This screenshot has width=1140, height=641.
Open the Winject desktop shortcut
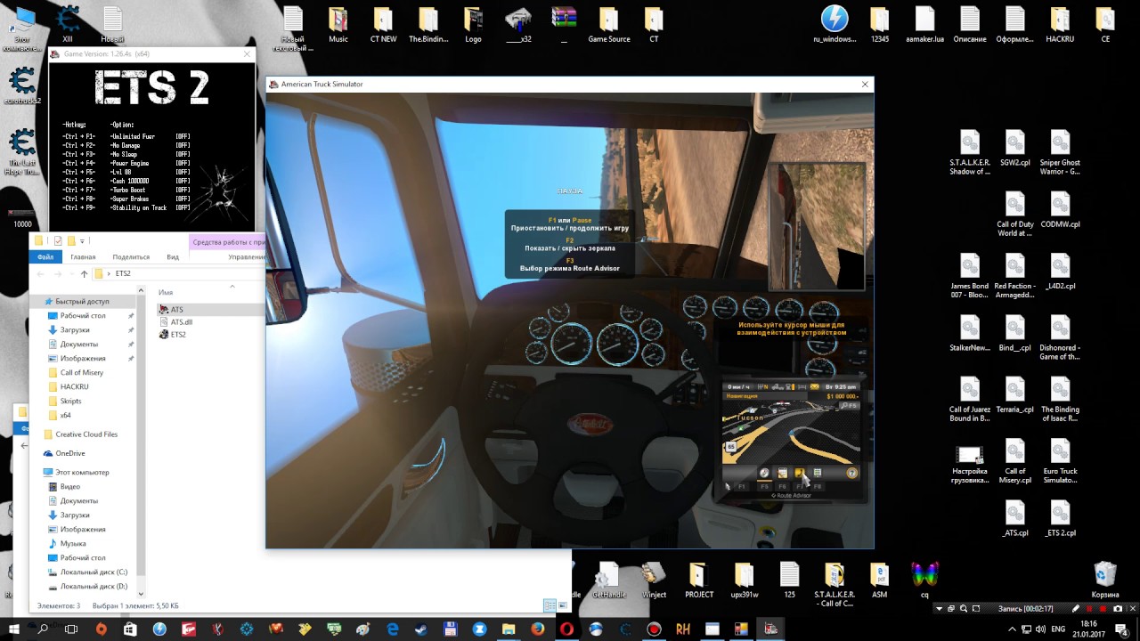654,580
